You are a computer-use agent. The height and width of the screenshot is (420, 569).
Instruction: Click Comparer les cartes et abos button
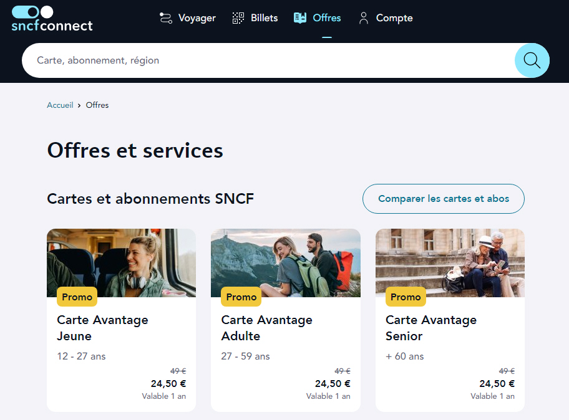tap(443, 199)
